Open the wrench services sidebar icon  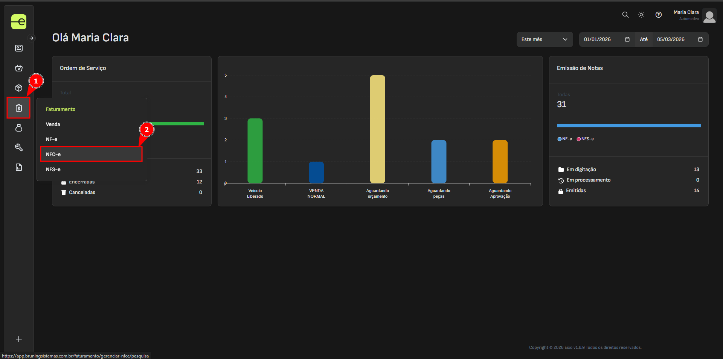[x=19, y=147]
